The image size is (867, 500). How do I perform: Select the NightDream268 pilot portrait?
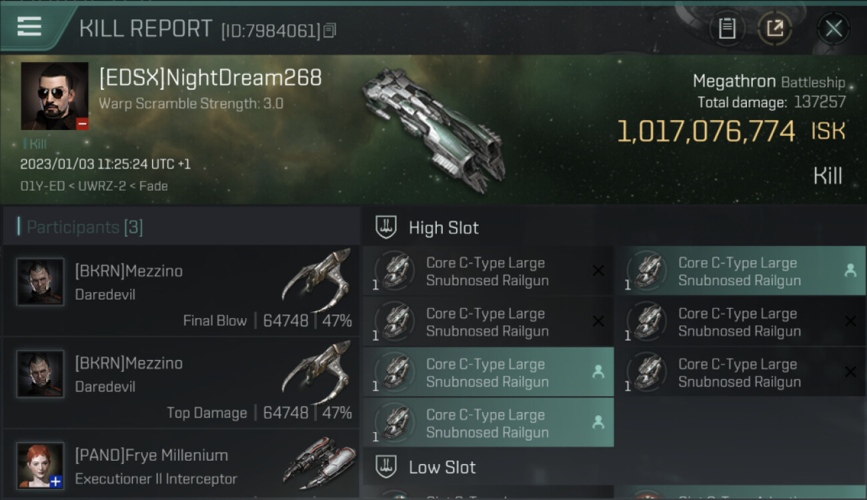click(55, 96)
